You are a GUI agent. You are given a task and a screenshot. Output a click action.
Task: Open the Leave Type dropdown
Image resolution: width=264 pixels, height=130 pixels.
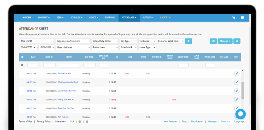click(147, 47)
